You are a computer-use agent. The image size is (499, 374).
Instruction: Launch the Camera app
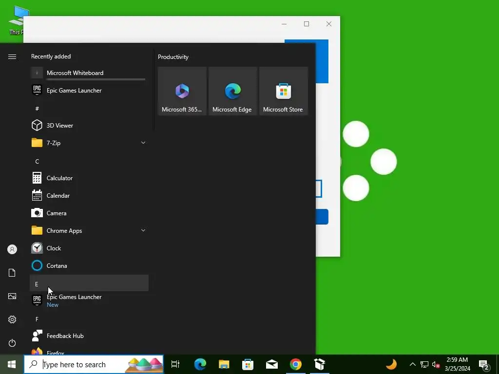click(89, 213)
